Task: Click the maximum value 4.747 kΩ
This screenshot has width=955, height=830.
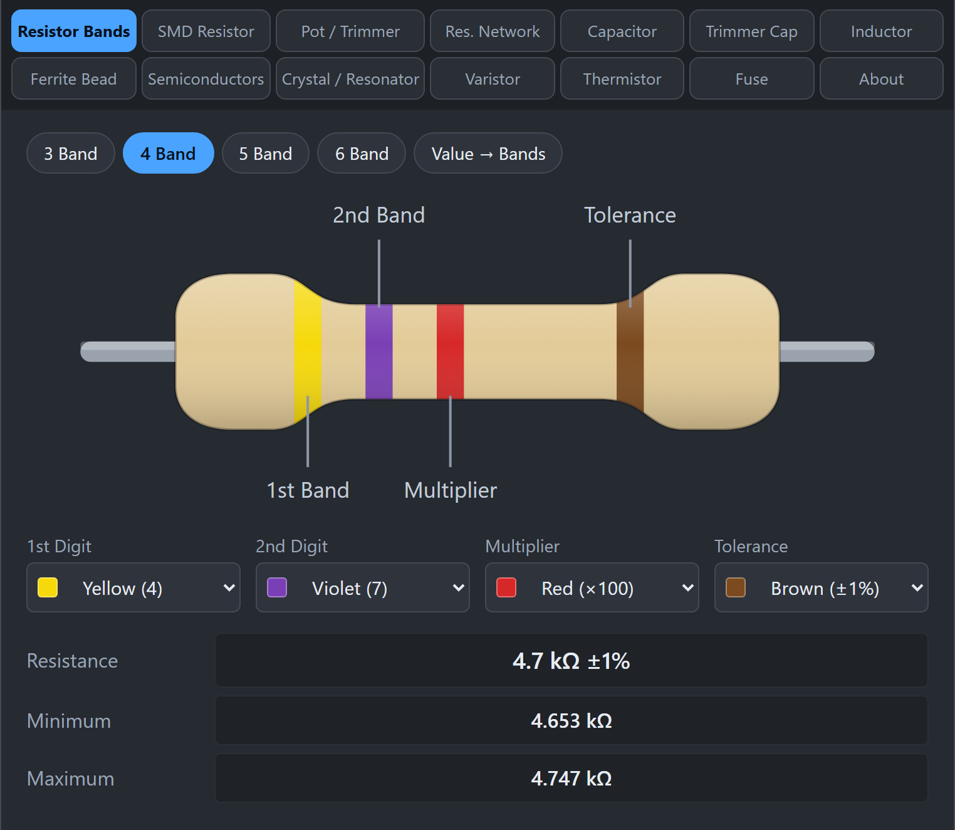Action: 571,778
